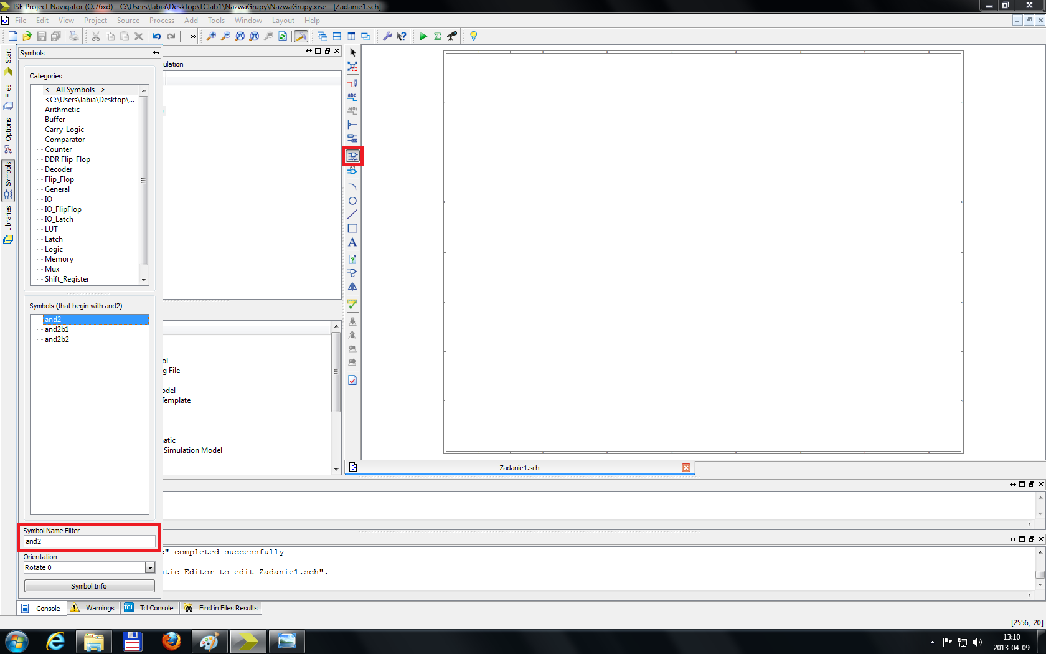
Task: Launch Internet Explorer from taskbar
Action: coord(55,642)
